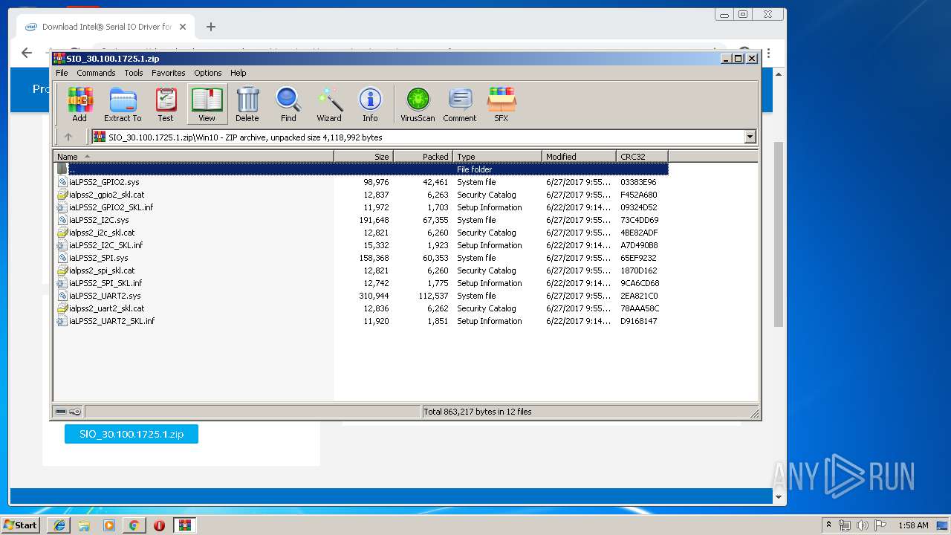Click the ialpss2_spi_skl.cat catalog icon
Image resolution: width=951 pixels, height=535 pixels.
[x=62, y=270]
